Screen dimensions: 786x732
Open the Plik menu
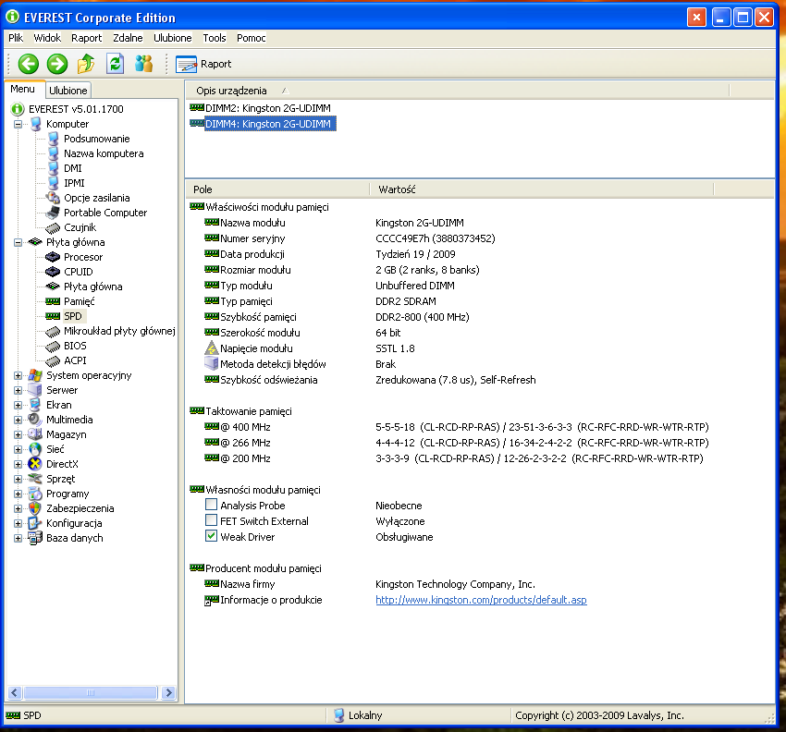point(16,38)
